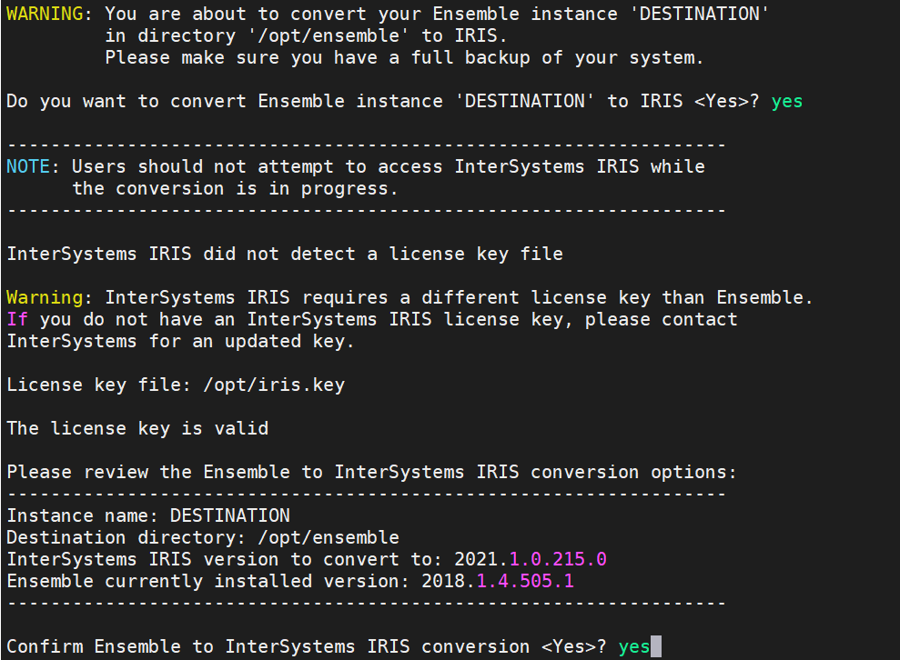
Task: Click 'Please make sure you have a full backup' line
Action: [x=404, y=57]
